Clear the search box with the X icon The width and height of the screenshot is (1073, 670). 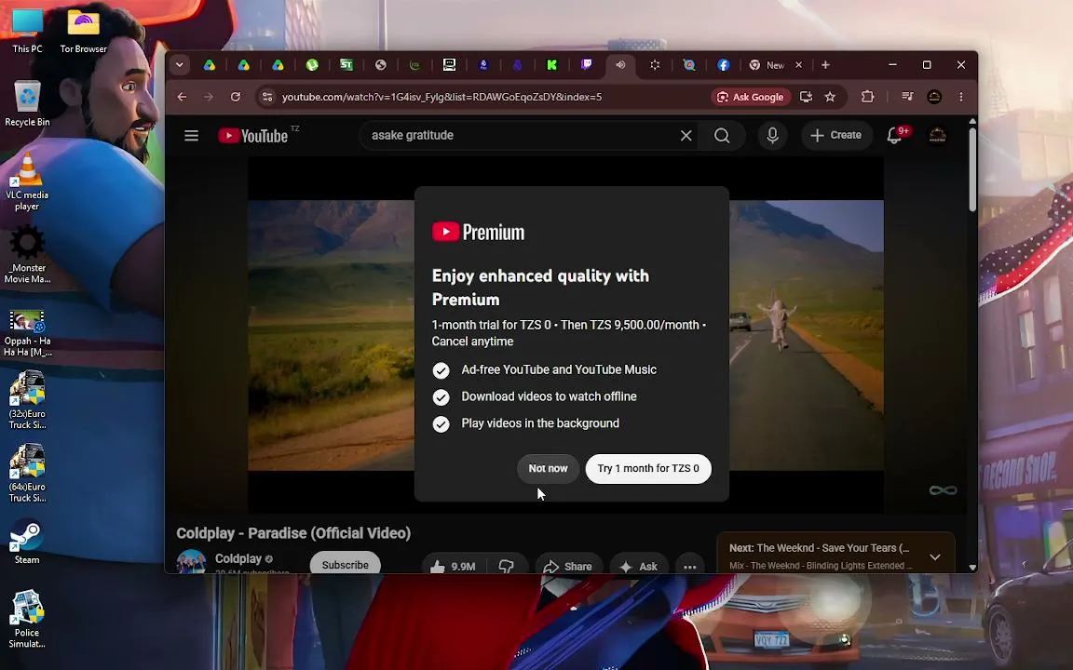coord(686,135)
